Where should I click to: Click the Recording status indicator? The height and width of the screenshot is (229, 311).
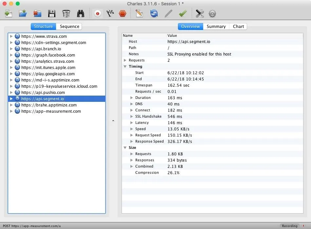[290, 226]
